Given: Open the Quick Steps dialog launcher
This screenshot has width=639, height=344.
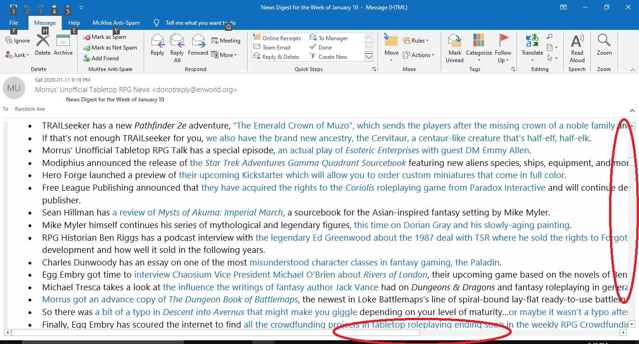Looking at the screenshot, I should (x=374, y=69).
